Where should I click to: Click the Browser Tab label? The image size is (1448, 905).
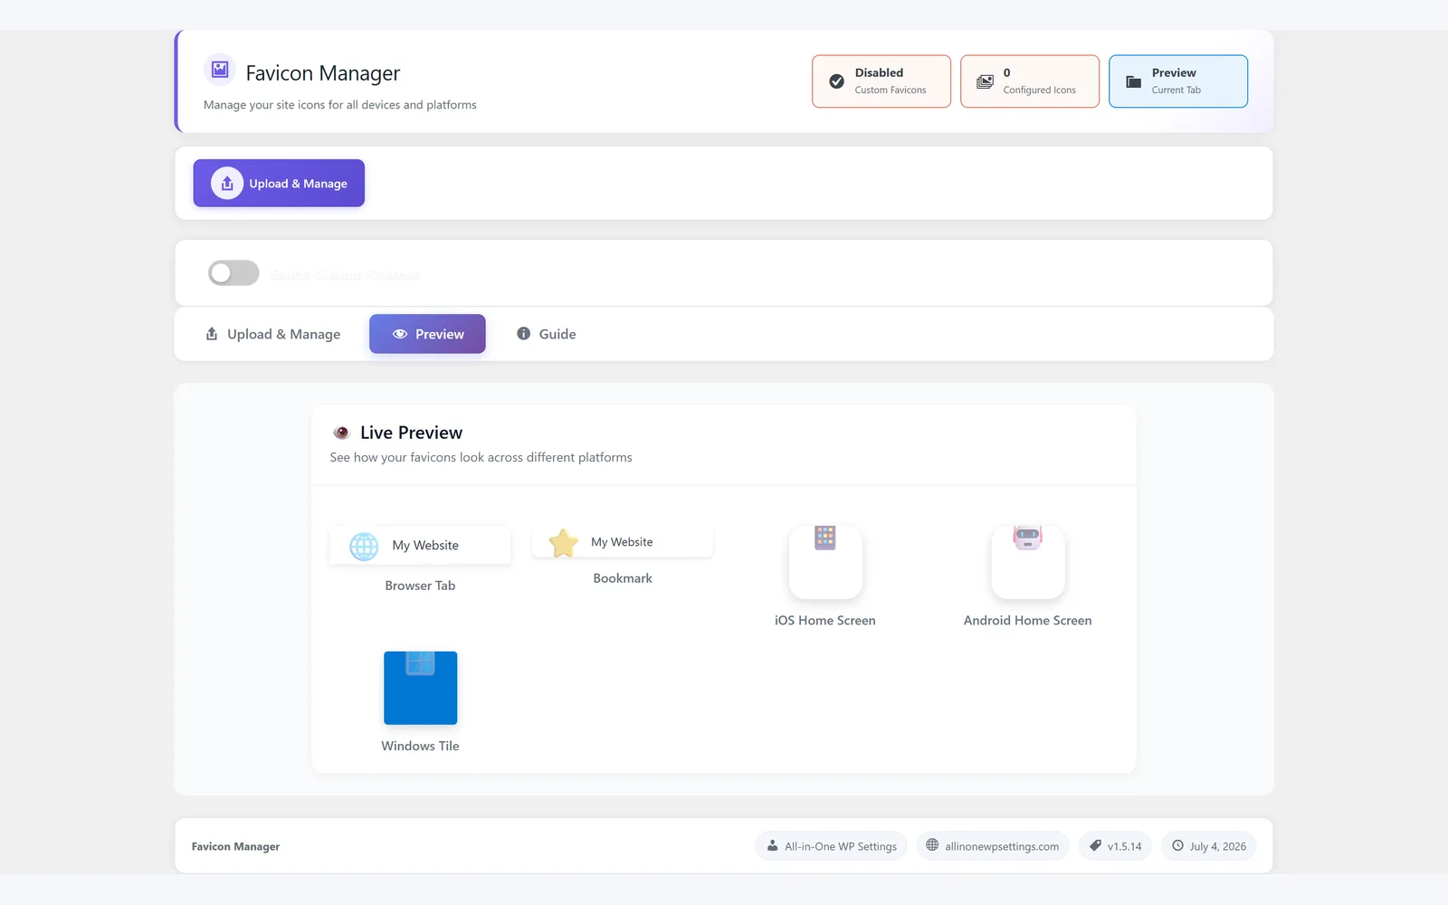point(420,586)
